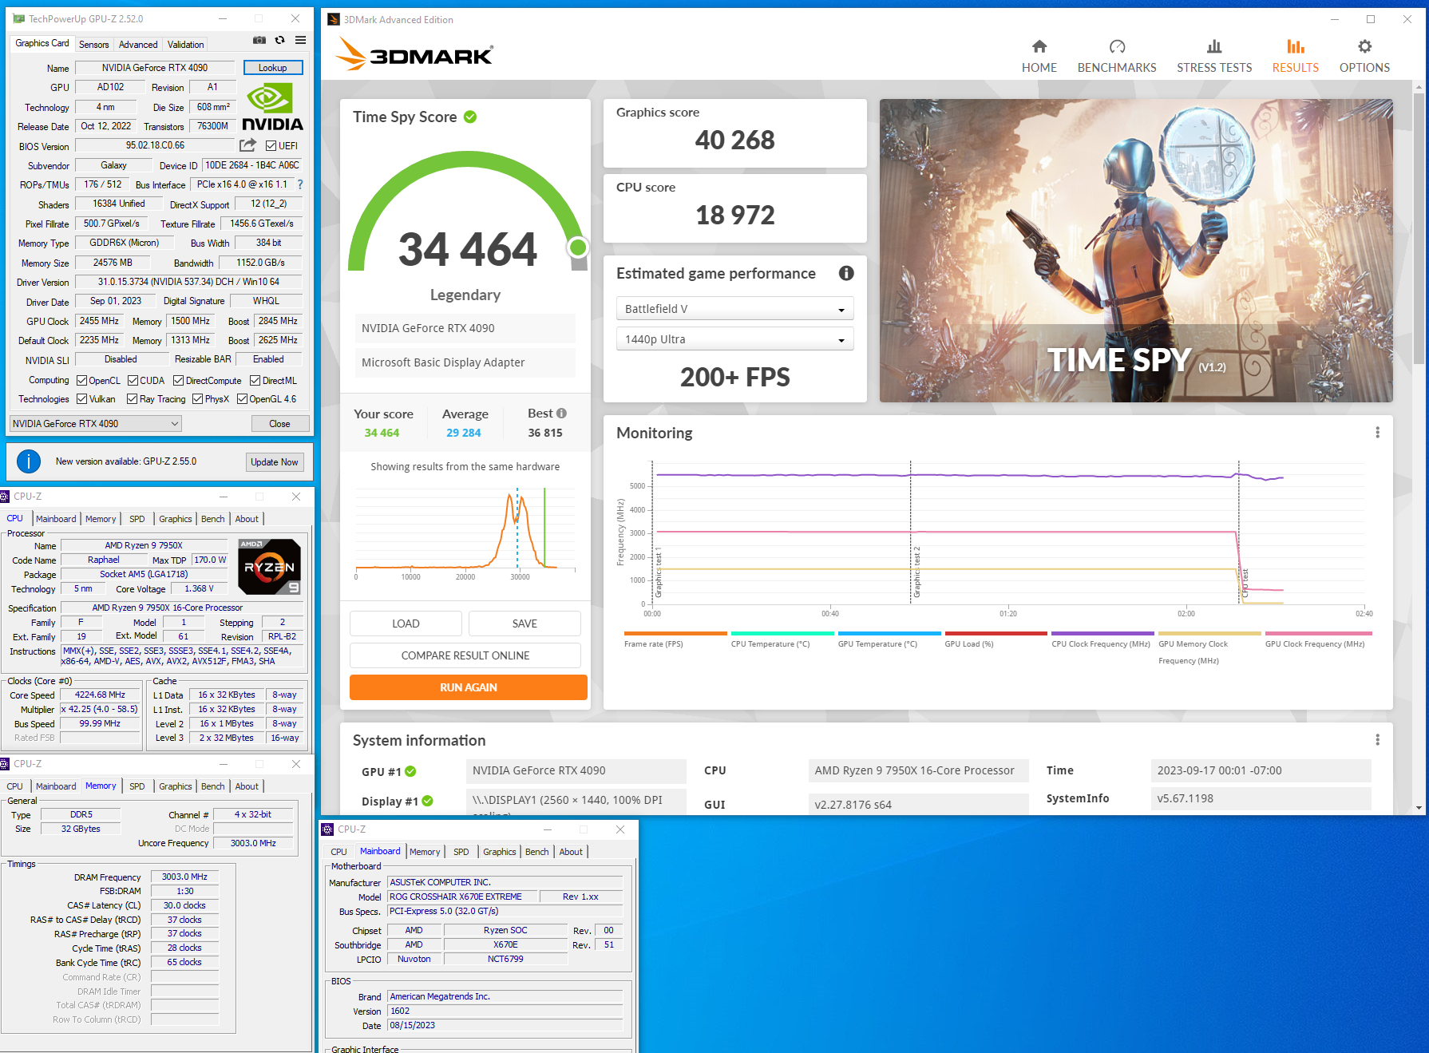Click the GPU-Z refresh icon
Image resolution: width=1429 pixels, height=1053 pixels.
[x=279, y=41]
